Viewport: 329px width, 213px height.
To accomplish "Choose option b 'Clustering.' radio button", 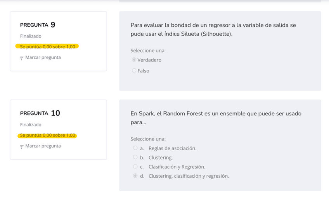I will coord(135,157).
